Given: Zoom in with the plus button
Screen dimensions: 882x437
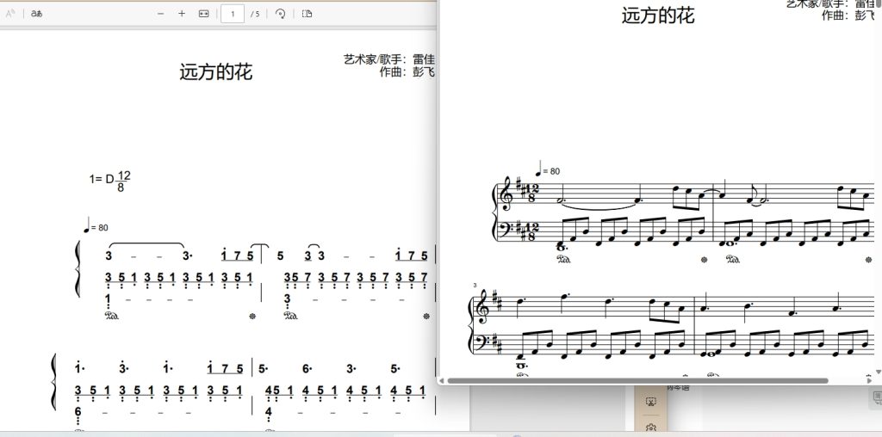Looking at the screenshot, I should [x=182, y=14].
